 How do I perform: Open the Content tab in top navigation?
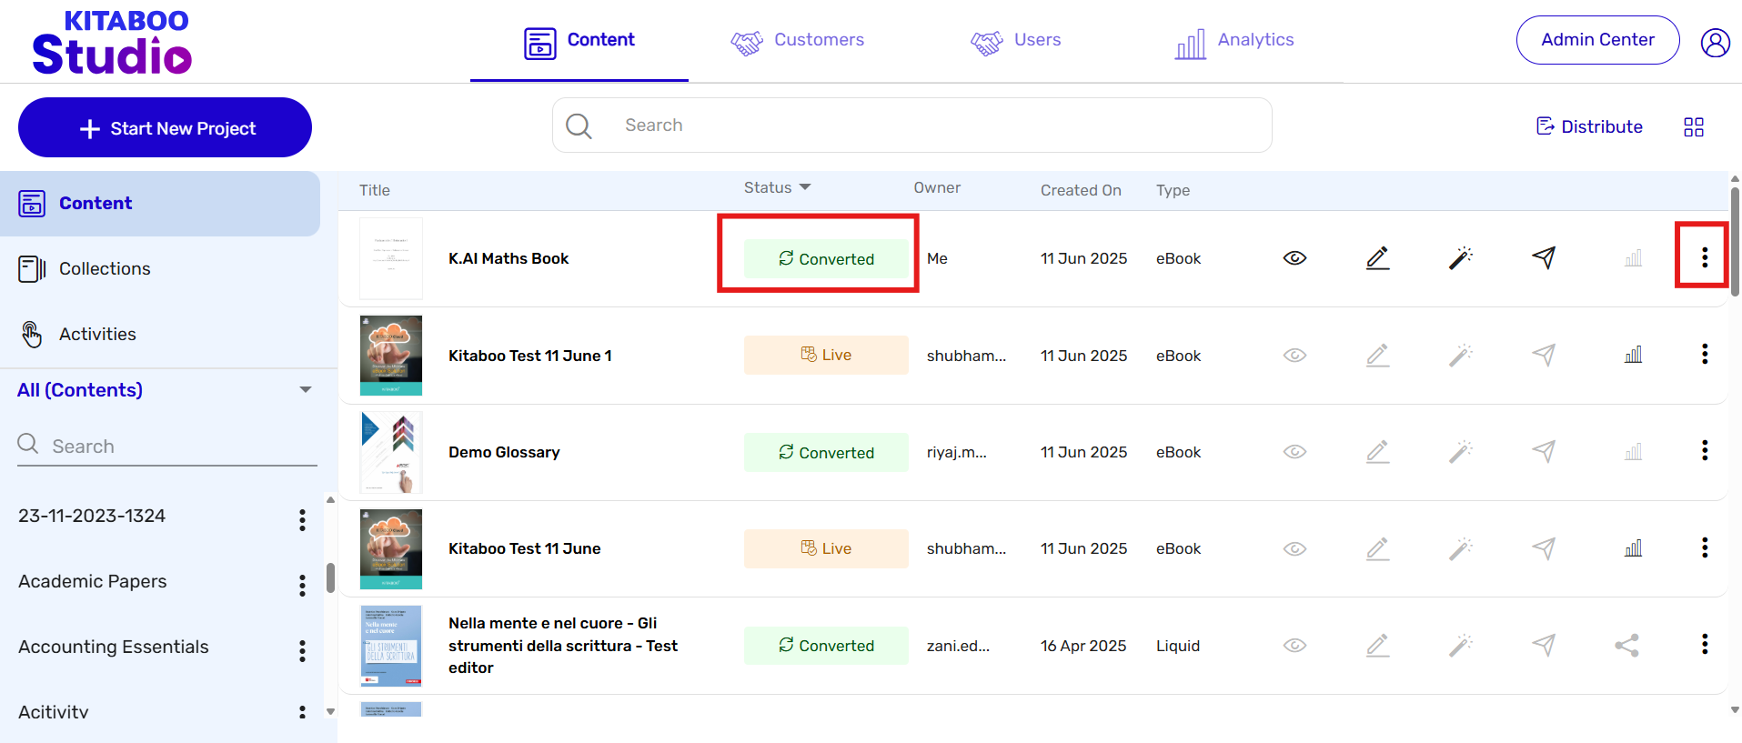(579, 41)
